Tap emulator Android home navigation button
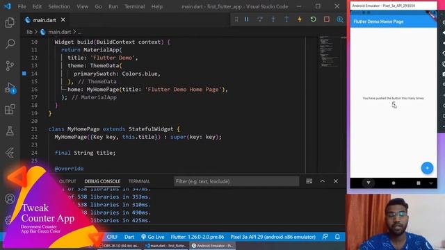Image resolution: width=445 pixels, height=250 pixels. pos(394,183)
